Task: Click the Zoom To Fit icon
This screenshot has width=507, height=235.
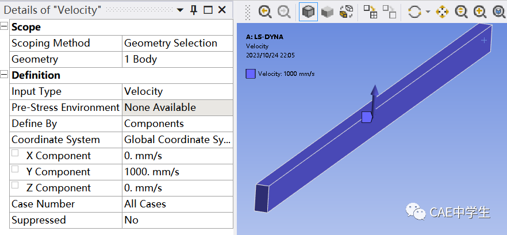Action: [499, 12]
